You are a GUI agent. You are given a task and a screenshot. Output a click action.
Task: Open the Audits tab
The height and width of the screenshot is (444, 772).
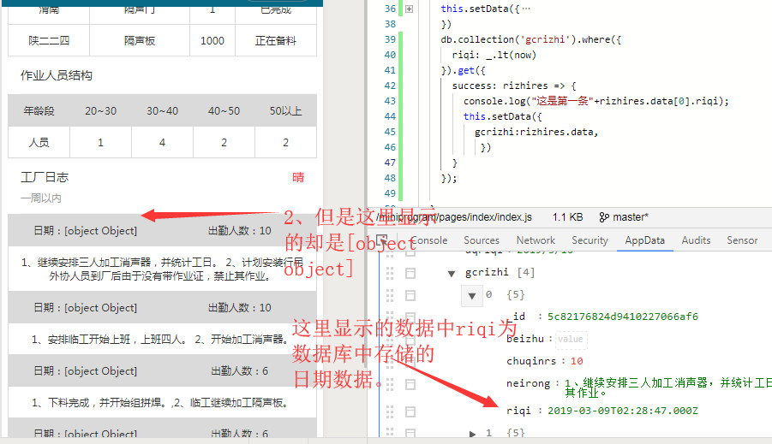click(696, 240)
